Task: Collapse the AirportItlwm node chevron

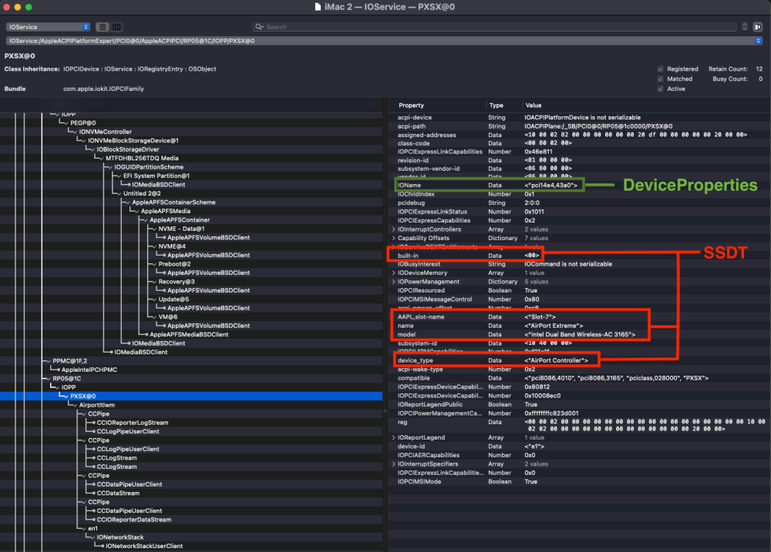Action: click(x=73, y=405)
